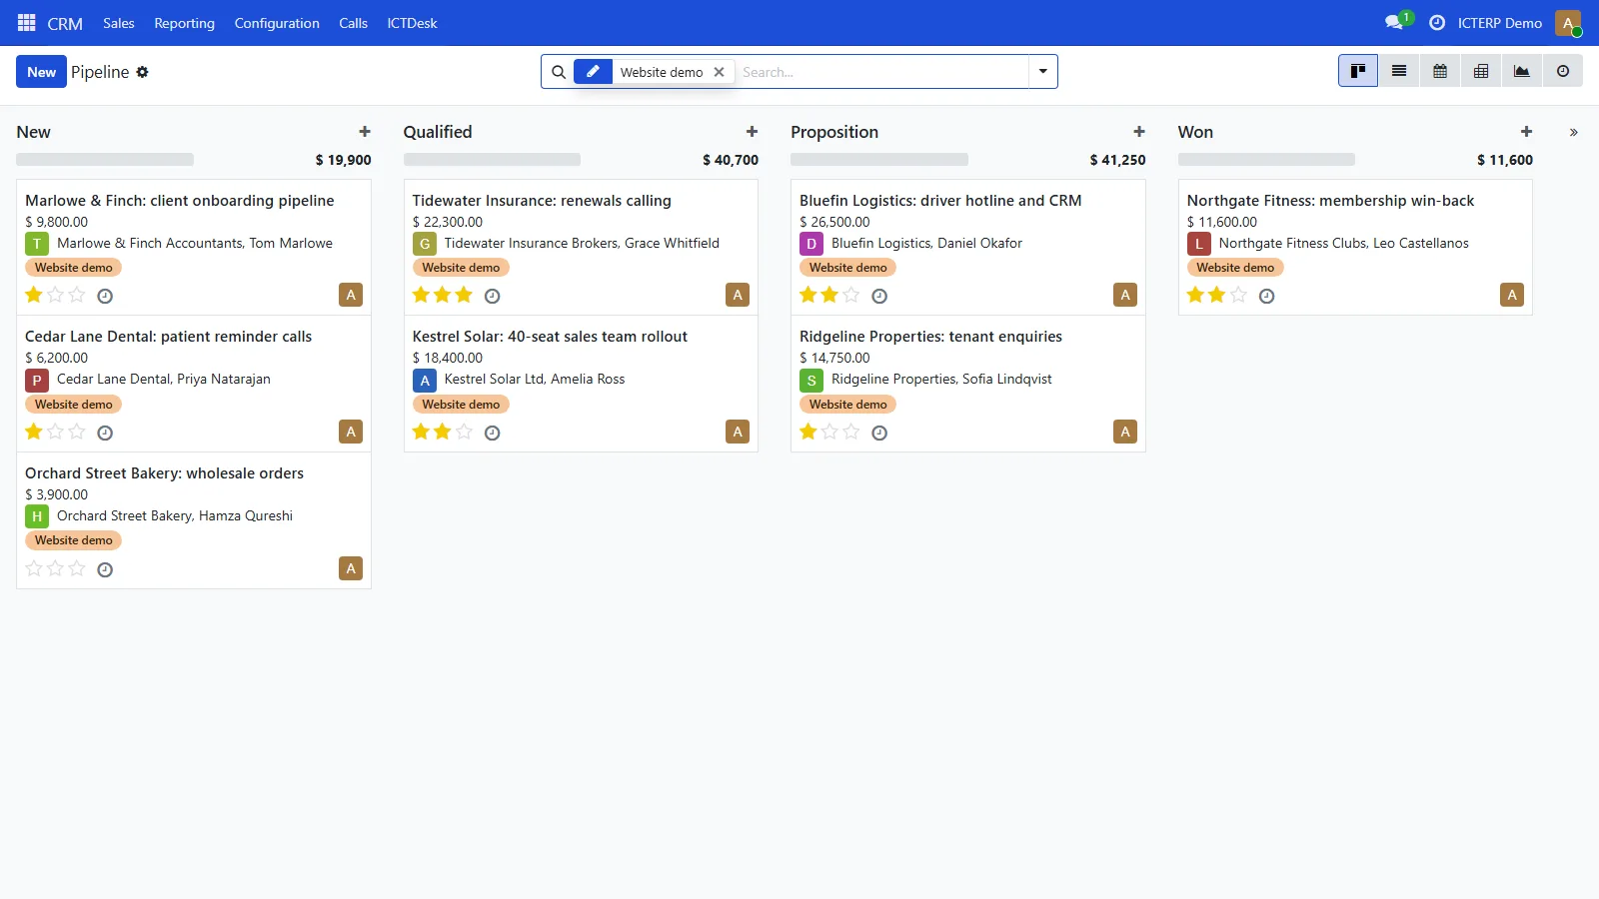
Task: Switch to calendar view
Action: point(1440,71)
